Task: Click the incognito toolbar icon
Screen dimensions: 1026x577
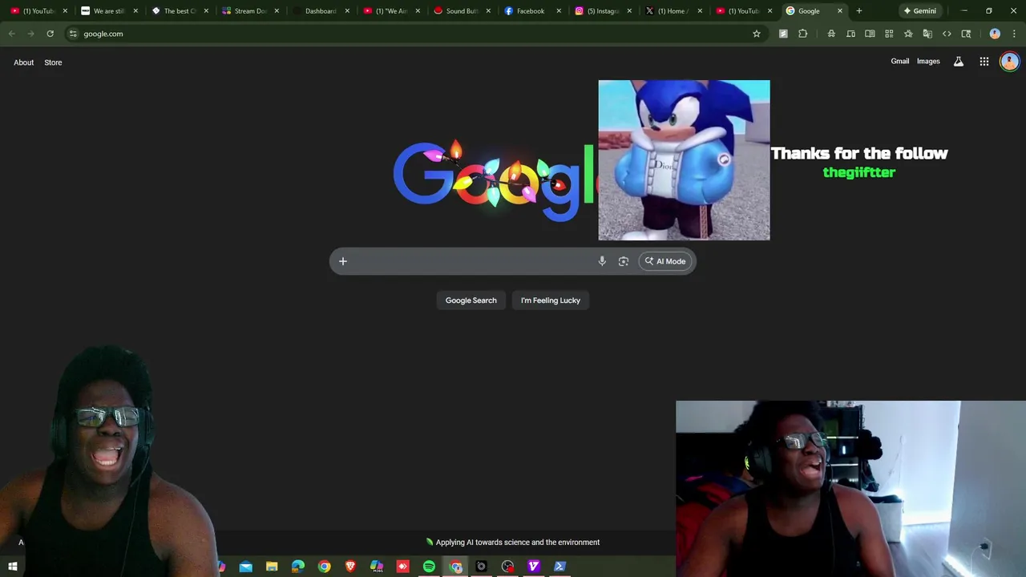Action: tap(831, 34)
